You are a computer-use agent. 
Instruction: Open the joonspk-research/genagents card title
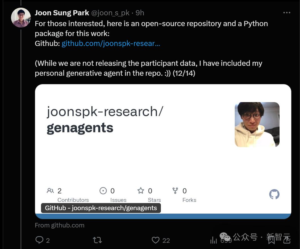pos(105,119)
